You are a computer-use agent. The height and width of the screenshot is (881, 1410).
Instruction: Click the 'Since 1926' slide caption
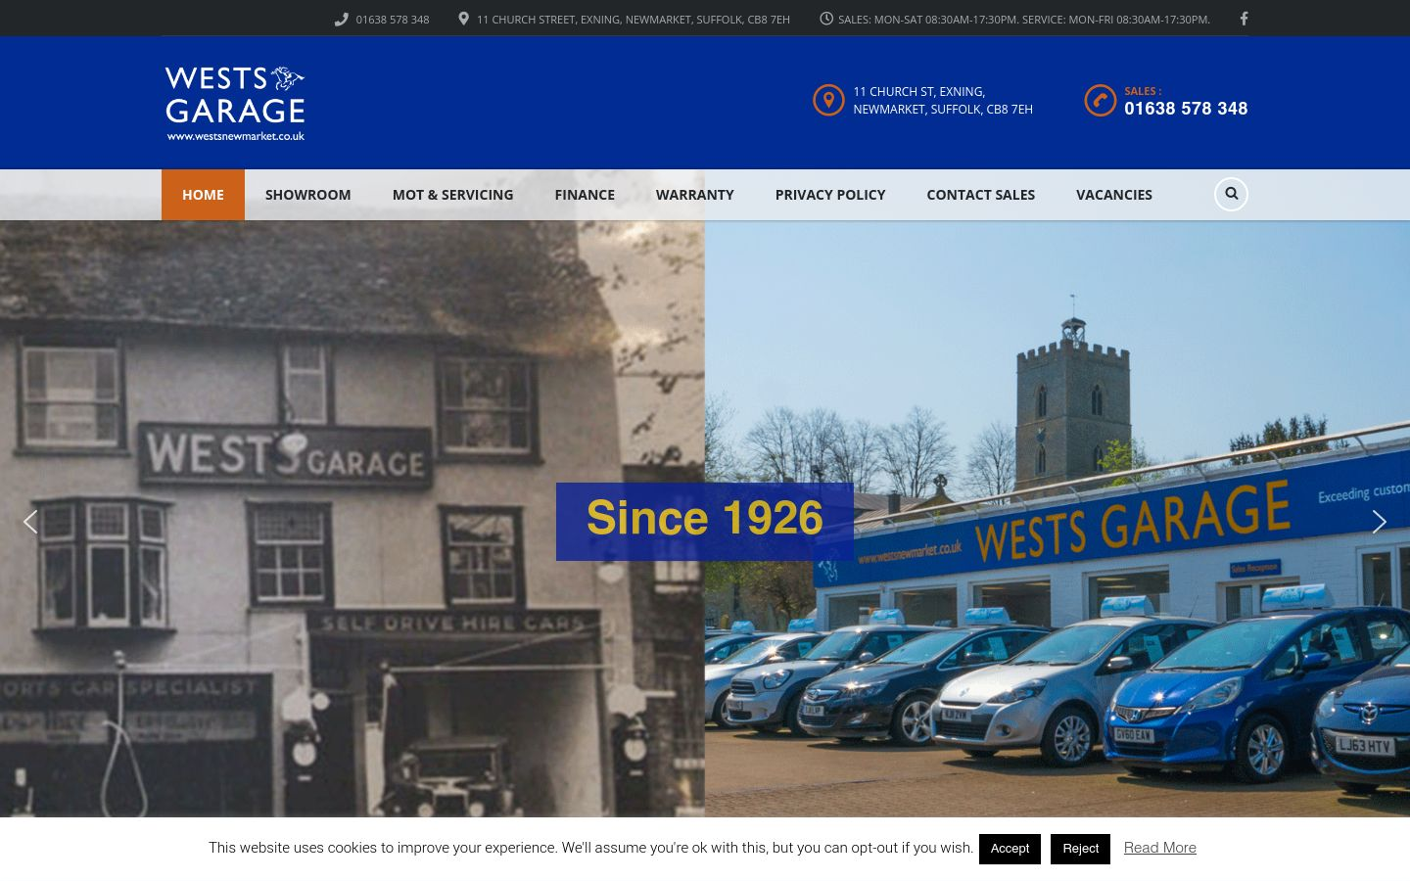pos(705,521)
